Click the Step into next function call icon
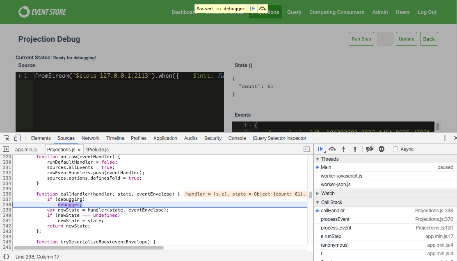Viewport: 457px width, 261px height. point(343,149)
